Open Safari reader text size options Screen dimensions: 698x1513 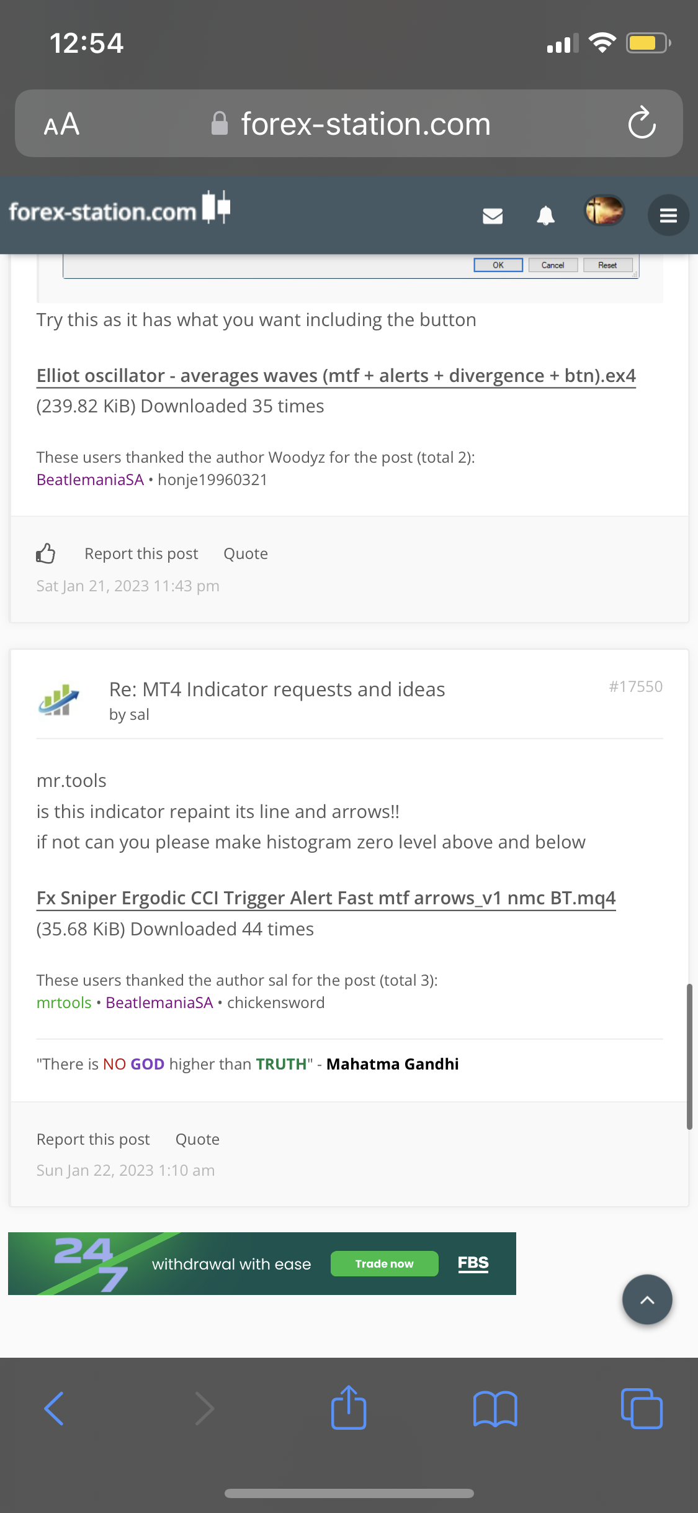(61, 124)
